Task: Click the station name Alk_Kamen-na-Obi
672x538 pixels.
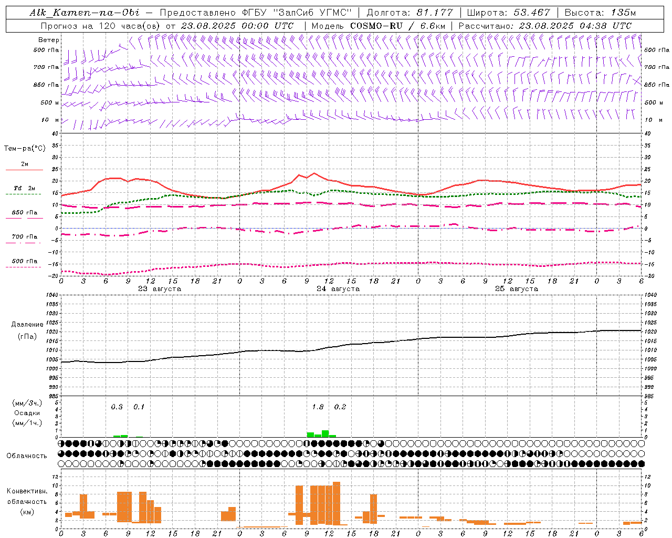Action: click(x=85, y=13)
